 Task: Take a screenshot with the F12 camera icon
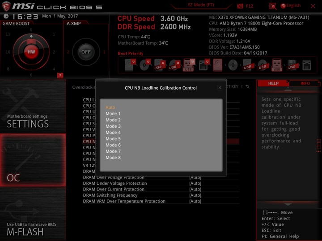[x=240, y=6]
